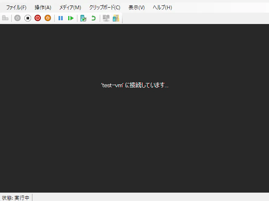The width and height of the screenshot is (269, 201).
Task: Open the クリップボード(C) menu
Action: [x=105, y=8]
